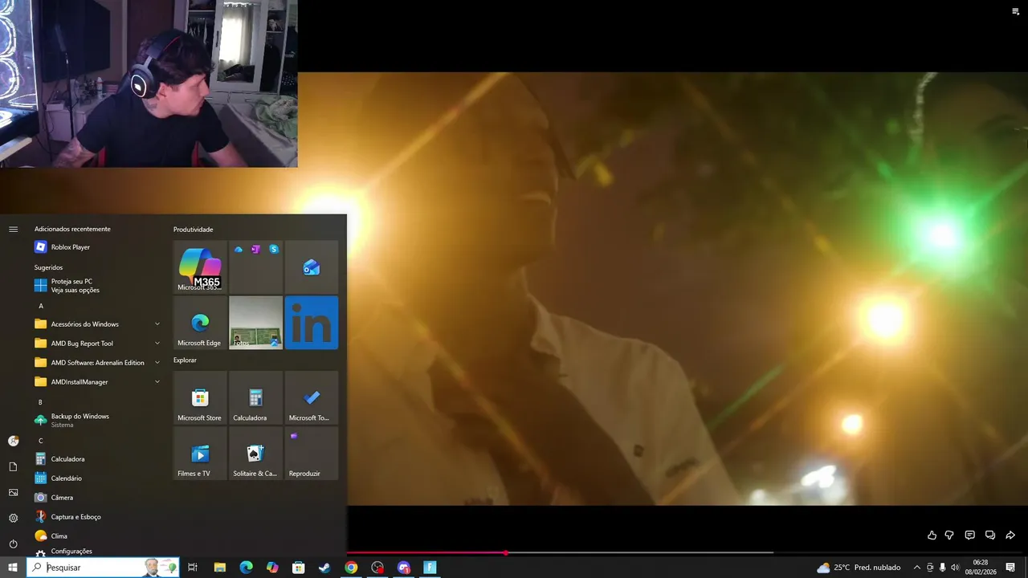Launch the Solitaire & Casual Games tile

tap(255, 453)
